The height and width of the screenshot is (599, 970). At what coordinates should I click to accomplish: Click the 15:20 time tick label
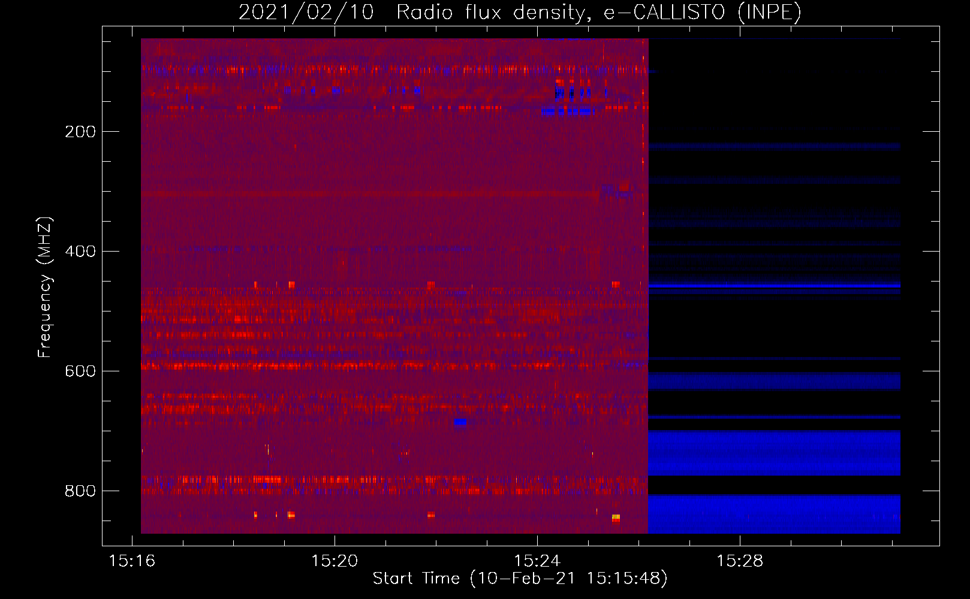335,561
